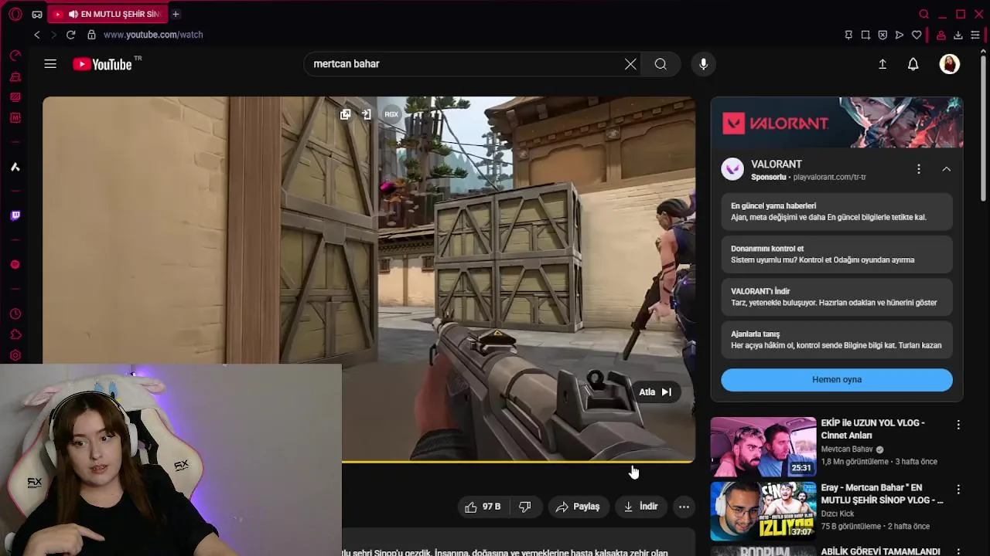Open ABİLİK GÖREVİ TAMAMLANDI video title
The height and width of the screenshot is (556, 990).
[881, 551]
